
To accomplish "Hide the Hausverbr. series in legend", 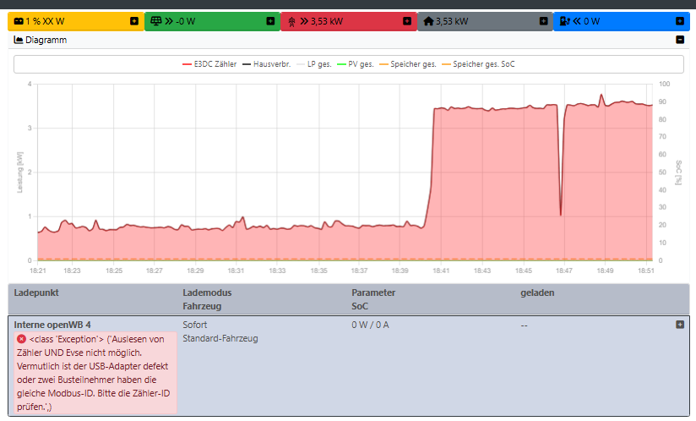I will [266, 64].
